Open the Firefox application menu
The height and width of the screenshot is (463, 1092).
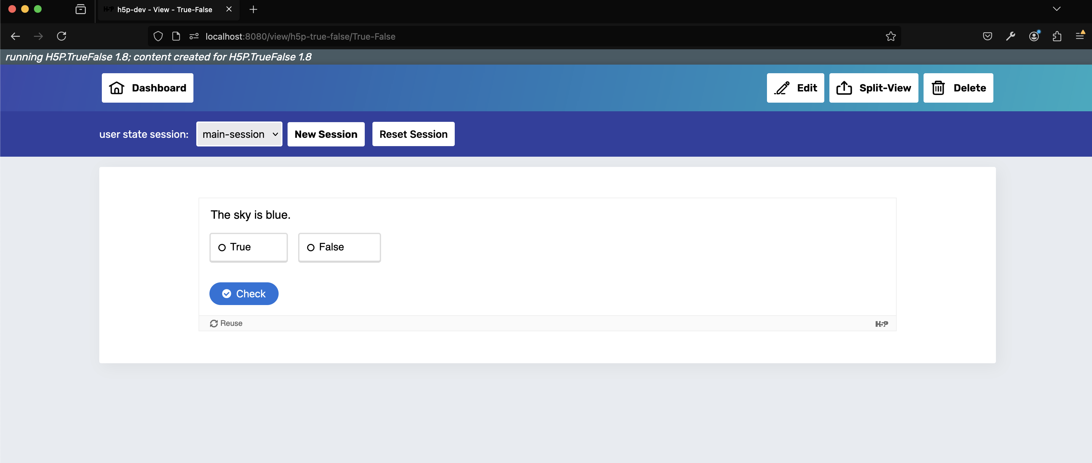click(1080, 36)
